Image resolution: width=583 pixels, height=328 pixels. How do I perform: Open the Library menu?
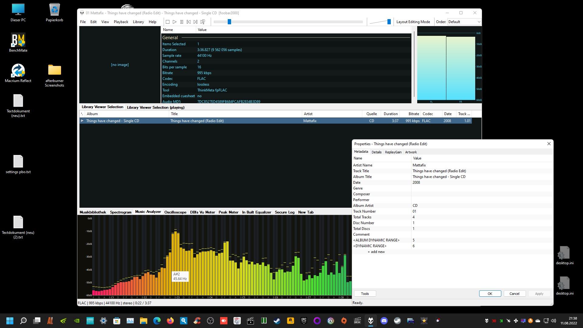pos(138,22)
